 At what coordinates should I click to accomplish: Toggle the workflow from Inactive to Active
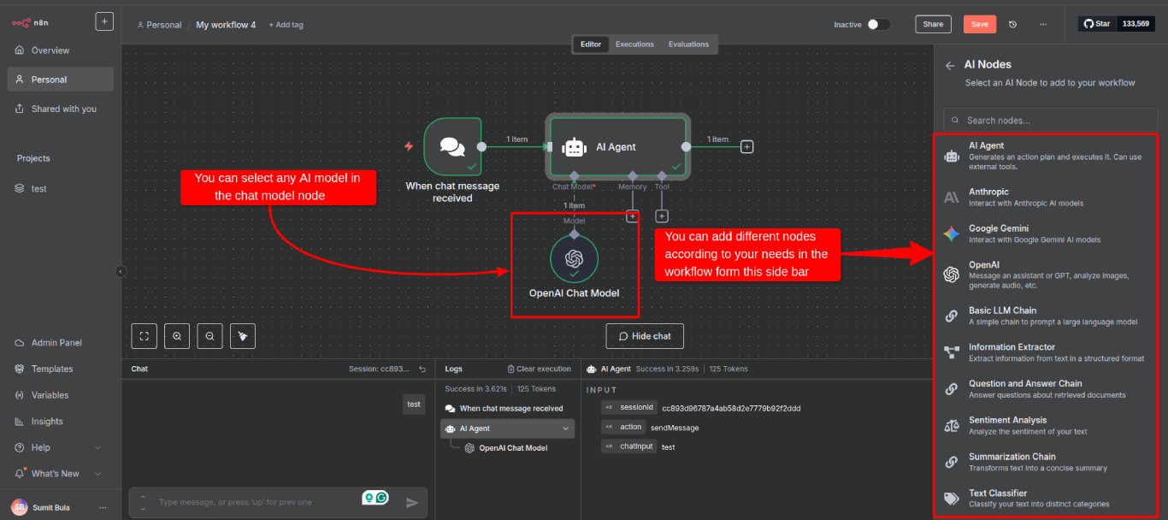coord(880,25)
